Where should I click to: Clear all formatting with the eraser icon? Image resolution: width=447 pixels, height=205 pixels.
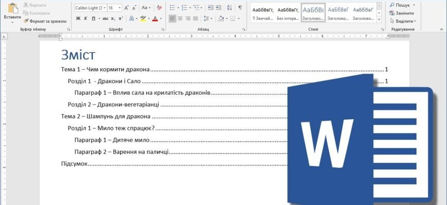point(159,8)
